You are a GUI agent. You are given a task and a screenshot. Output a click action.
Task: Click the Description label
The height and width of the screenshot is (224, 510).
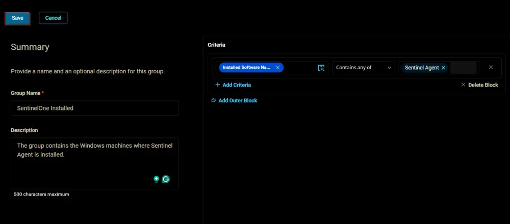click(x=24, y=130)
